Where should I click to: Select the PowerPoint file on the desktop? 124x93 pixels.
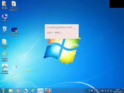click(14, 32)
